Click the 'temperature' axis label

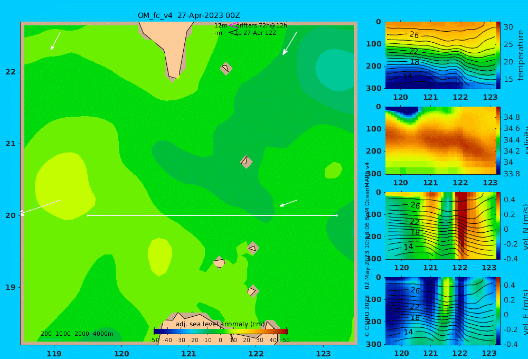pos(521,55)
